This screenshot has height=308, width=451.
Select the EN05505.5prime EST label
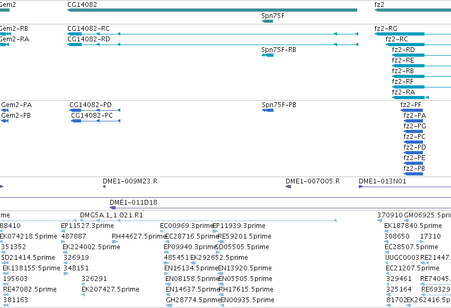tap(245, 279)
